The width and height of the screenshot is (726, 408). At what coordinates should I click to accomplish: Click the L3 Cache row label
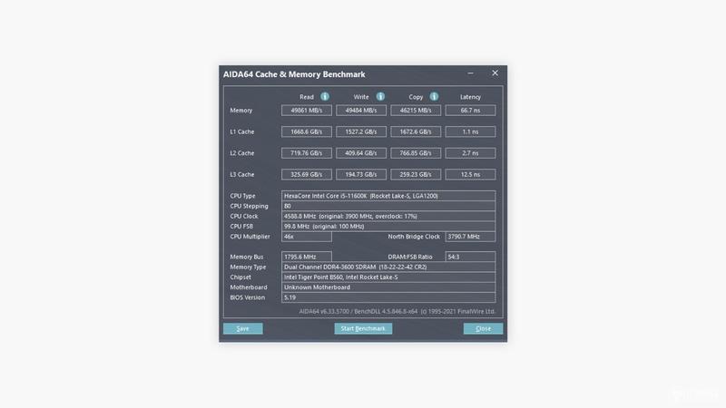[x=242, y=174]
